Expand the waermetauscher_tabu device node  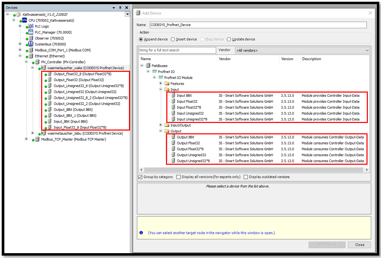coord(32,133)
